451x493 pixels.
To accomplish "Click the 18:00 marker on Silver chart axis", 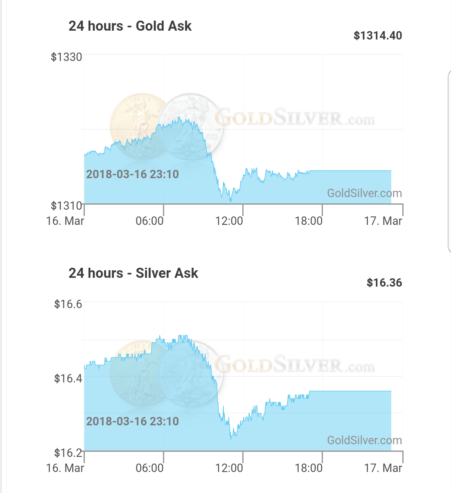I will (308, 468).
